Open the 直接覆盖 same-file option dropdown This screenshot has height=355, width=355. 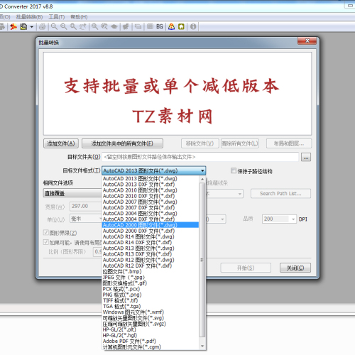72,193
